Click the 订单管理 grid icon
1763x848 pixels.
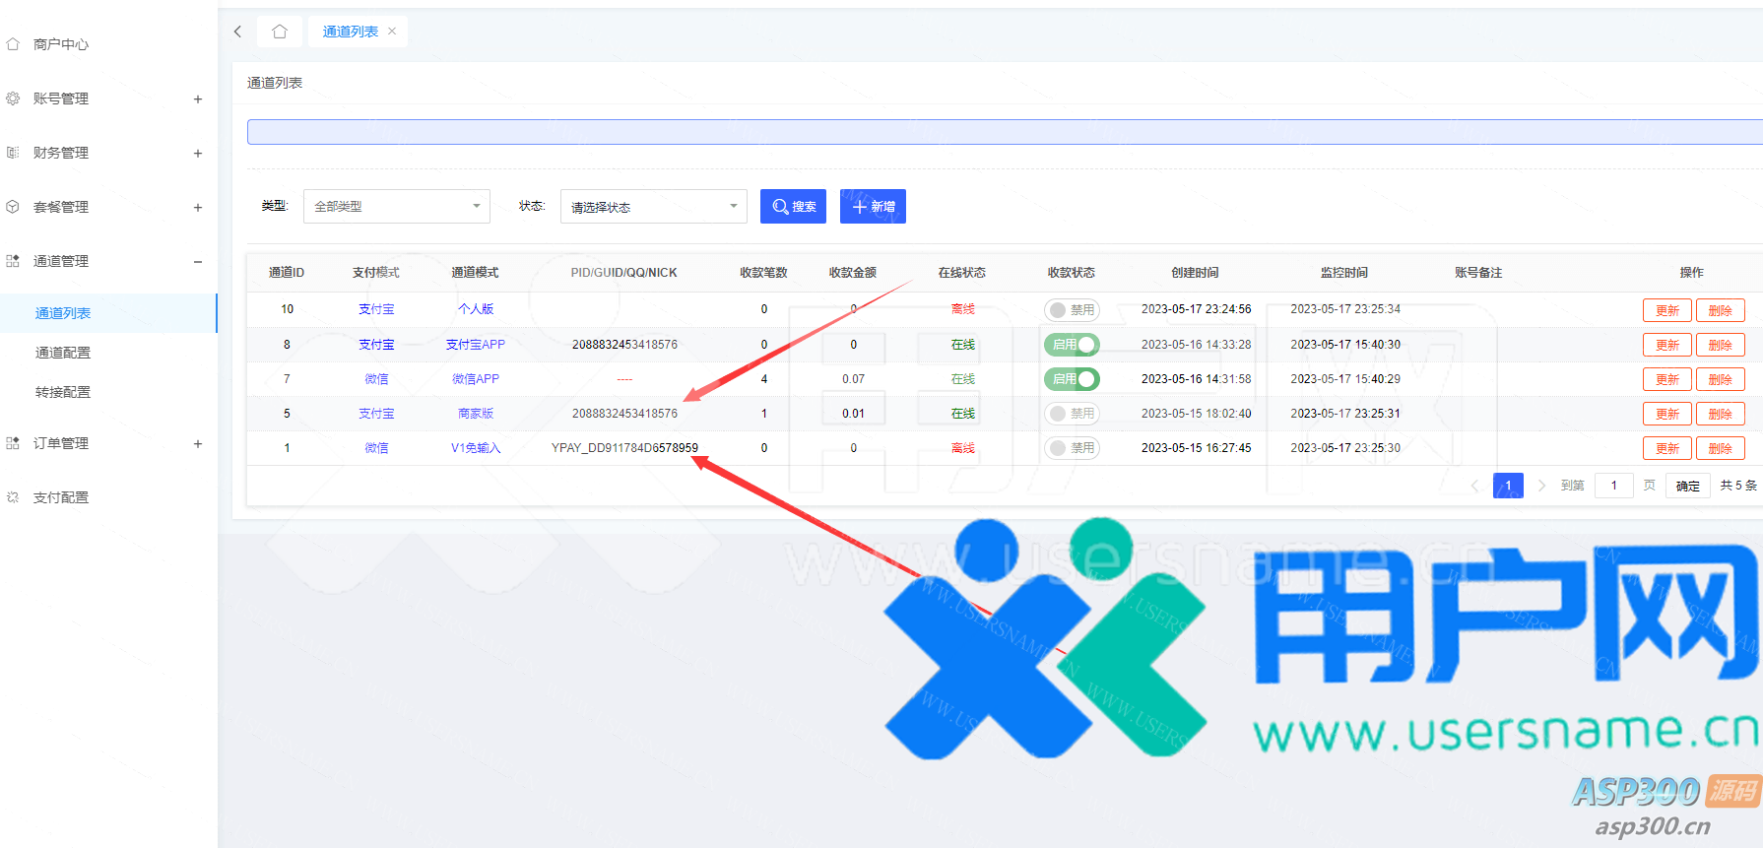[13, 443]
